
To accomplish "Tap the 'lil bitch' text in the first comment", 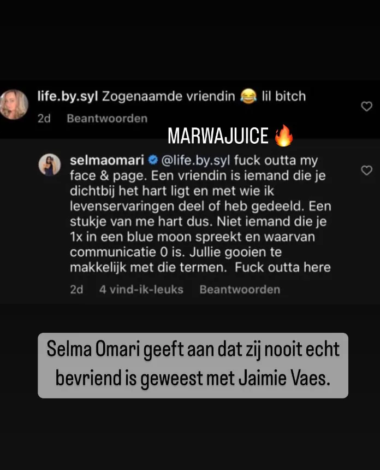I will pos(284,97).
